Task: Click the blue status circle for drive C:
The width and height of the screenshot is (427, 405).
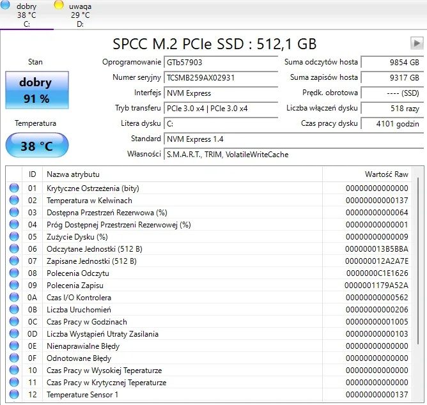Action: tap(4, 4)
